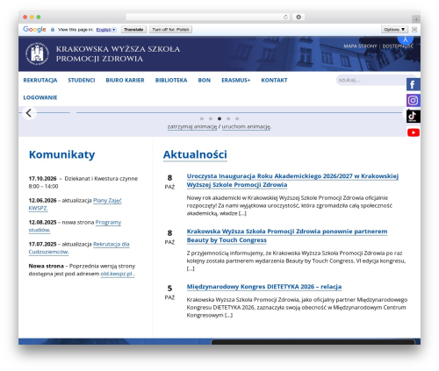Open Uroczysta Inauguracja Roku Akademickiego article
The image size is (439, 371).
coord(292,181)
